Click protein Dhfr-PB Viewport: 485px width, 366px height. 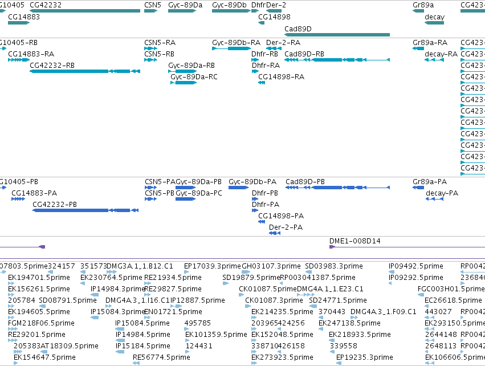255,199
